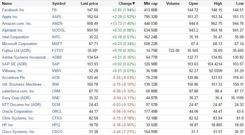Open the Microsoft Corporation link
The image size is (245, 135).
[x=19, y=44]
